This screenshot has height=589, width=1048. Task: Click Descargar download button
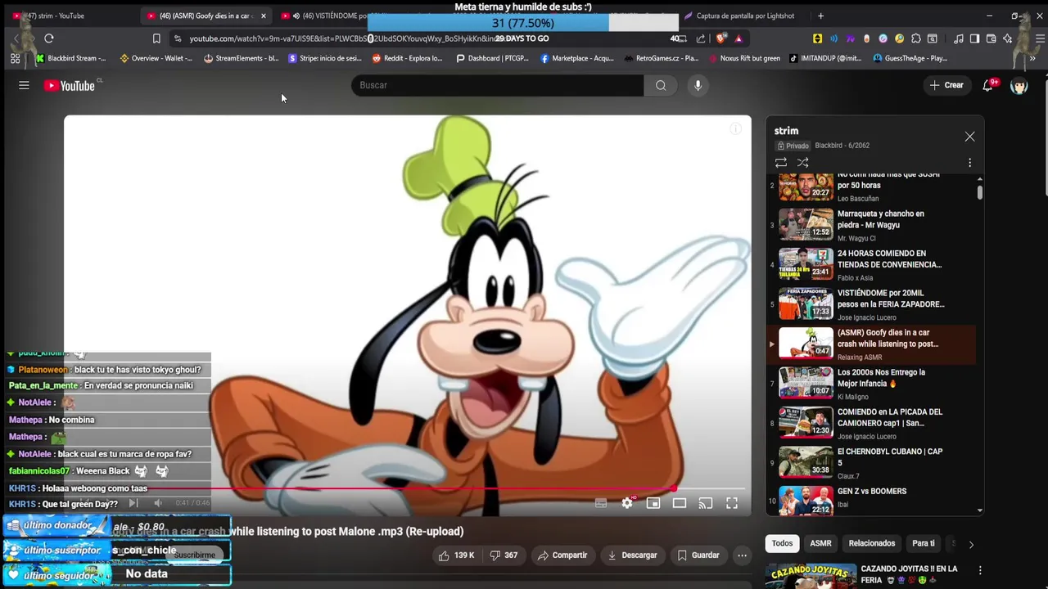coord(632,555)
